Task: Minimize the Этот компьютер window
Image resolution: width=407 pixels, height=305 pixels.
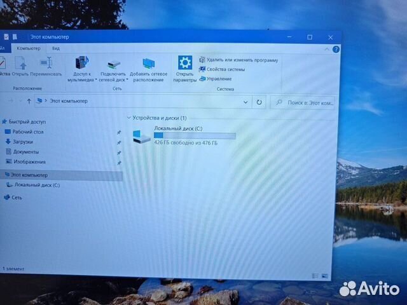Action: point(289,37)
